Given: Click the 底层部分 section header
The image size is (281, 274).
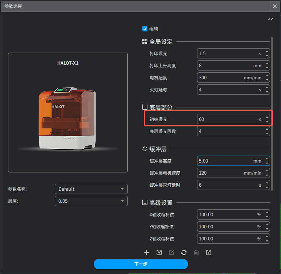Looking at the screenshot, I should [x=161, y=107].
